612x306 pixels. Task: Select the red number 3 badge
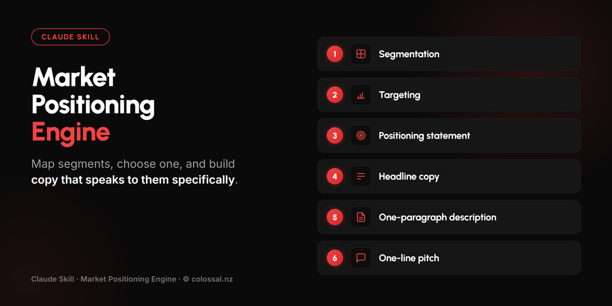(334, 136)
